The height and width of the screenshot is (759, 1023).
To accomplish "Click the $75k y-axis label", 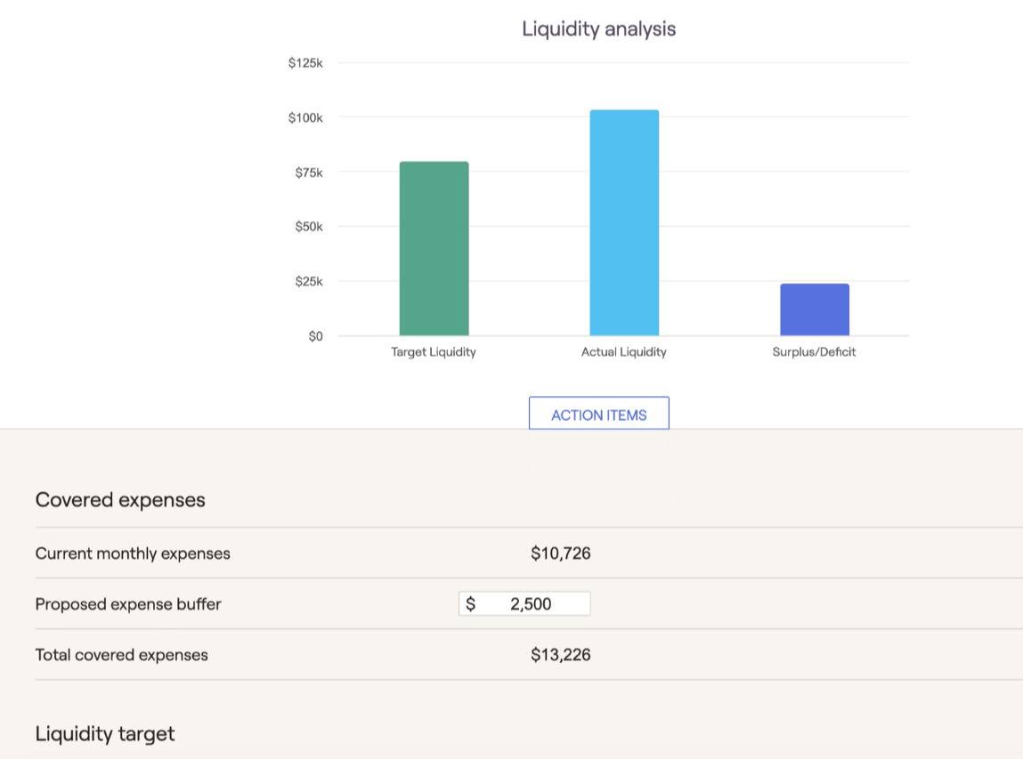I will point(308,173).
